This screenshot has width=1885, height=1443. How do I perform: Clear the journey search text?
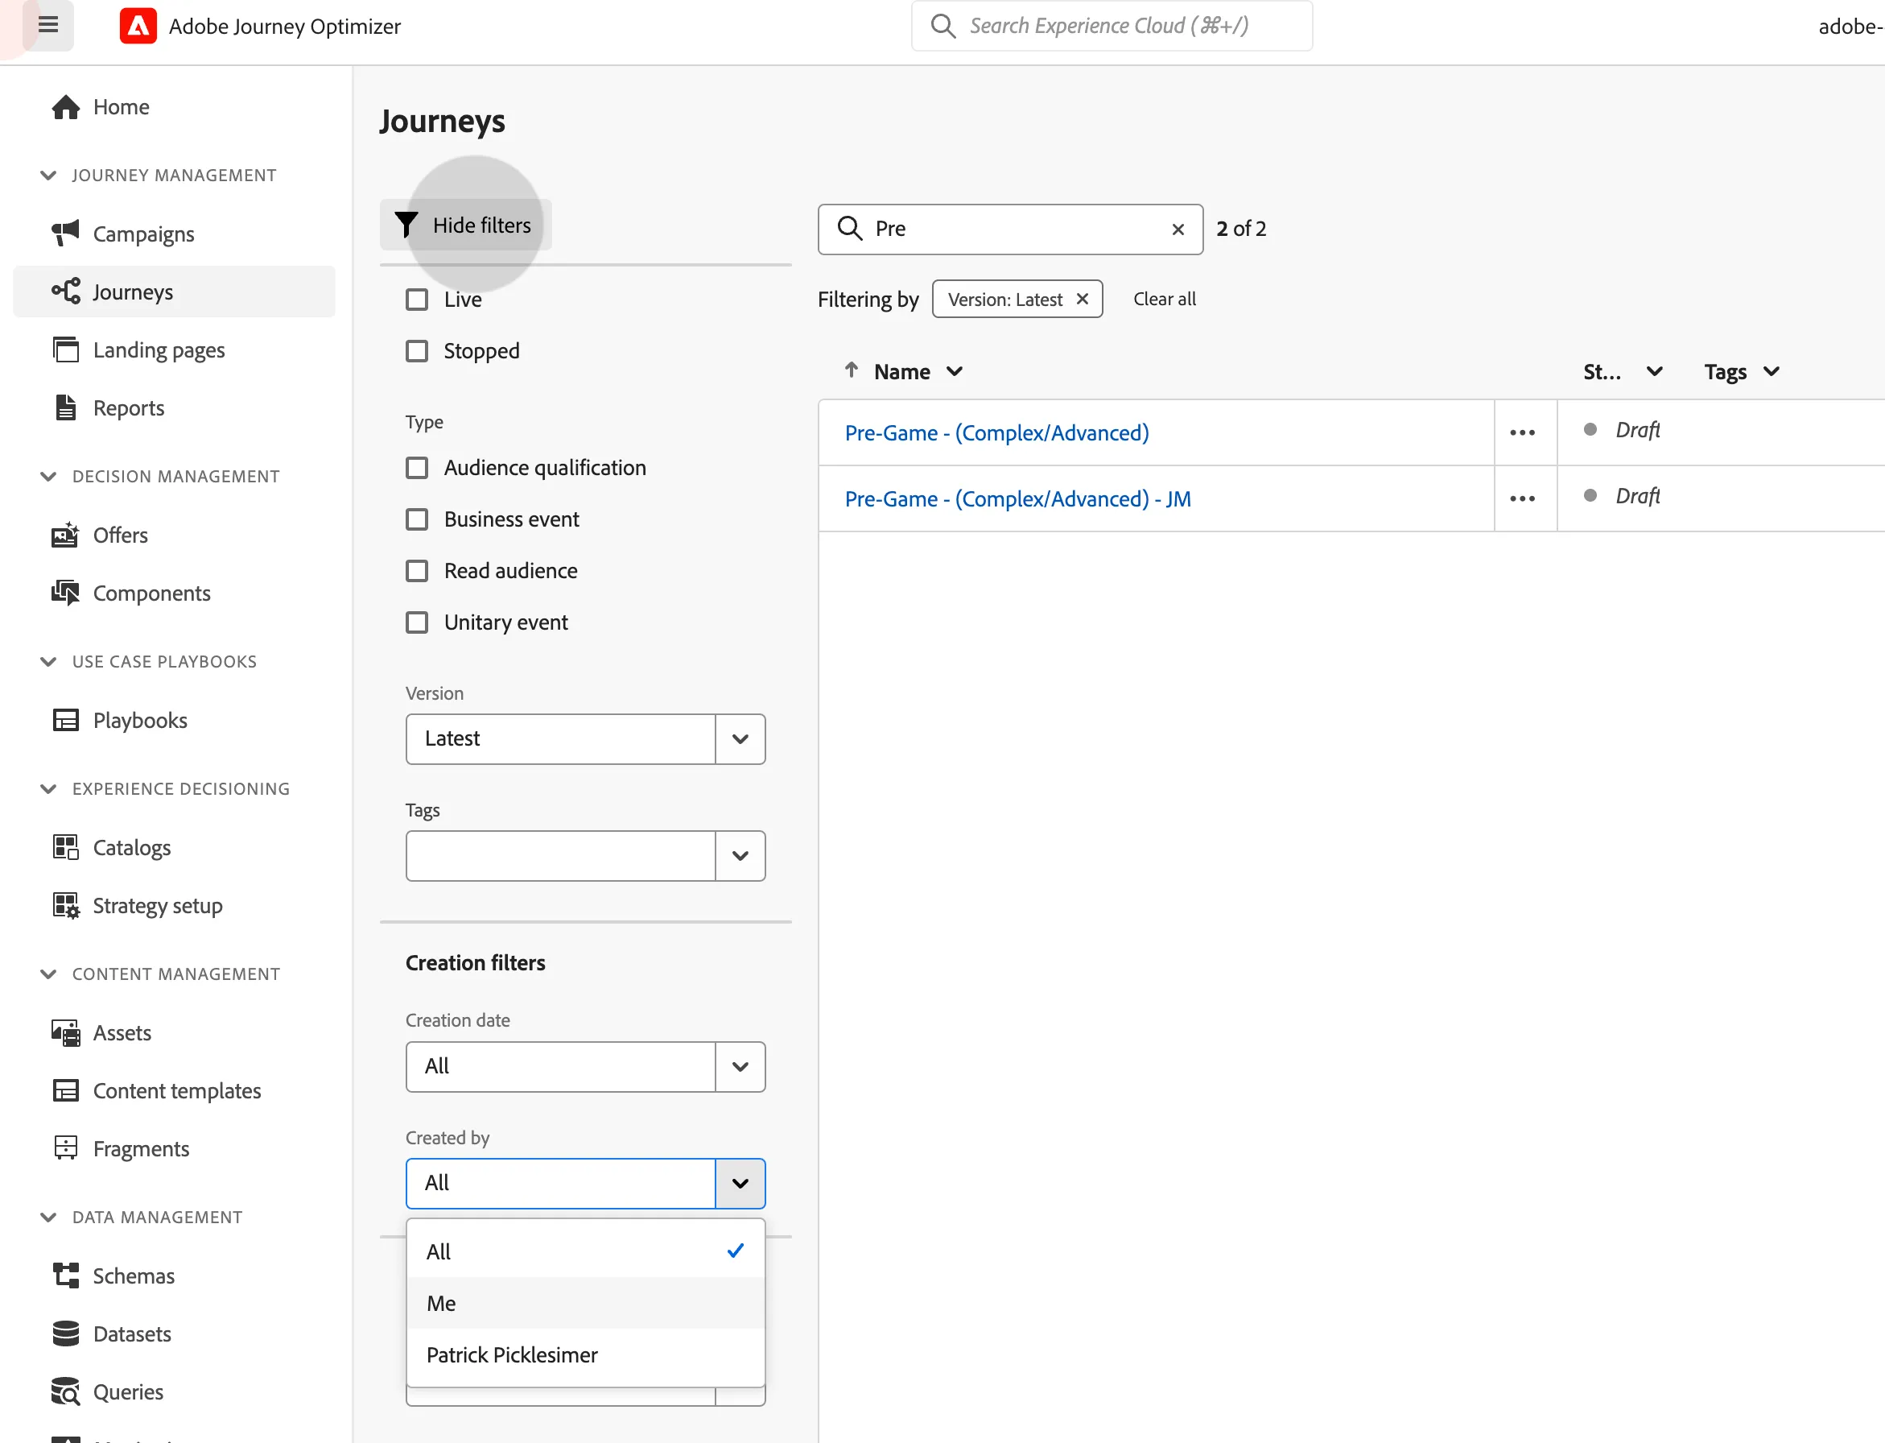pyautogui.click(x=1178, y=229)
